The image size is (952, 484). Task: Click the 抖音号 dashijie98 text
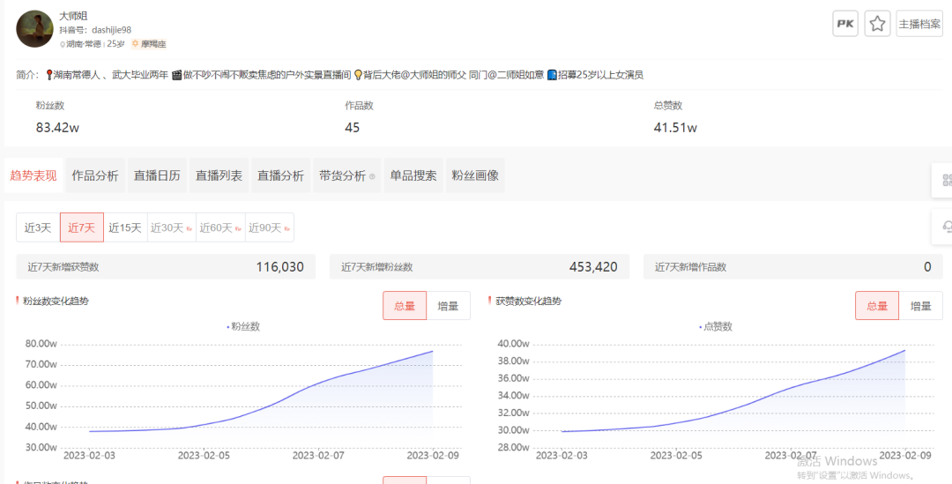click(x=95, y=30)
